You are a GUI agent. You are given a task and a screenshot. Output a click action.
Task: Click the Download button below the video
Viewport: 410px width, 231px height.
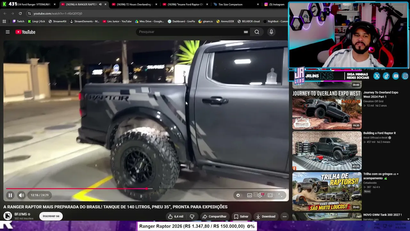coord(266,217)
